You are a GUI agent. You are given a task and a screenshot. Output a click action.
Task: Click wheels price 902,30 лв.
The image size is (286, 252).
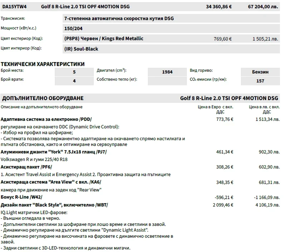coord(269,152)
